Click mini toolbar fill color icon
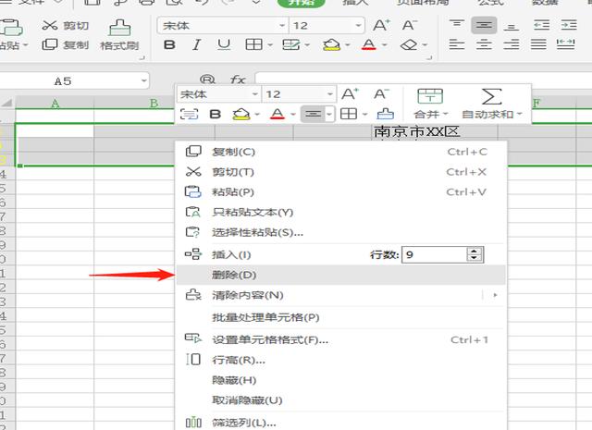Image resolution: width=592 pixels, height=430 pixels. click(x=241, y=114)
